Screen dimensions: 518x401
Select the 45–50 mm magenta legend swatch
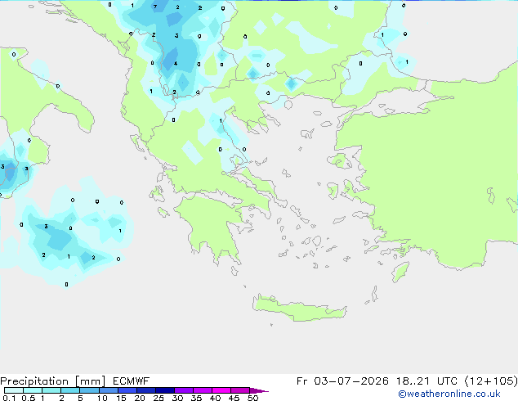[x=240, y=390]
